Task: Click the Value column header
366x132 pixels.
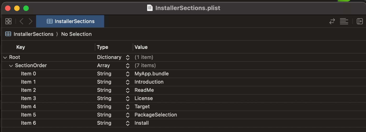Action: [x=141, y=47]
